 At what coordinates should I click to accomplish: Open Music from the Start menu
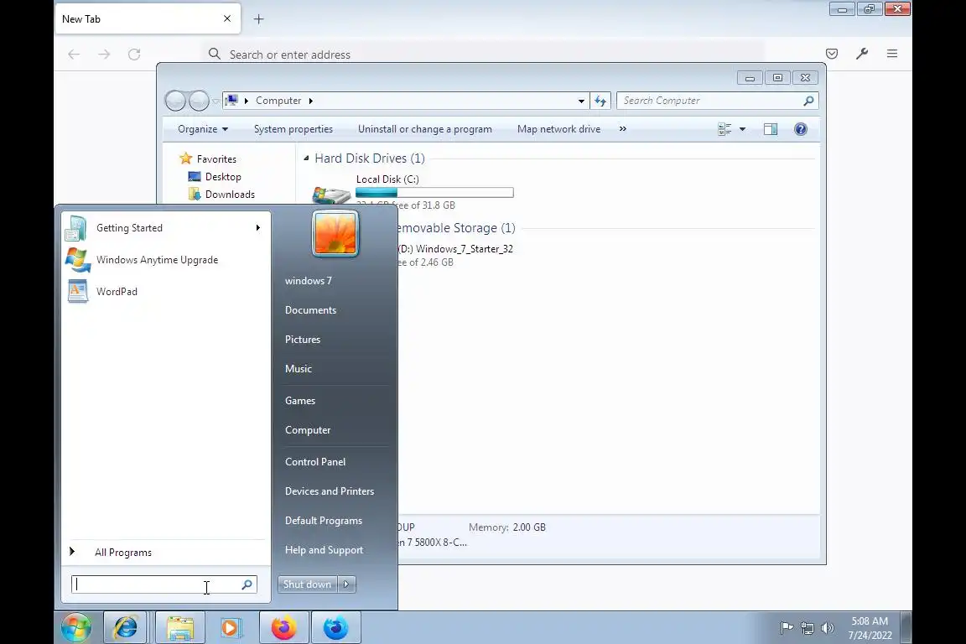pyautogui.click(x=299, y=368)
